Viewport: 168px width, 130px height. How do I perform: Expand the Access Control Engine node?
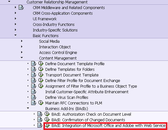(x=22, y=52)
